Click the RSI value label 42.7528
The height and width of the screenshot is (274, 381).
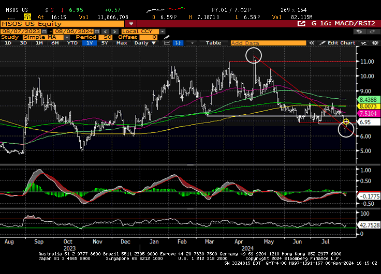pyautogui.click(x=369, y=225)
